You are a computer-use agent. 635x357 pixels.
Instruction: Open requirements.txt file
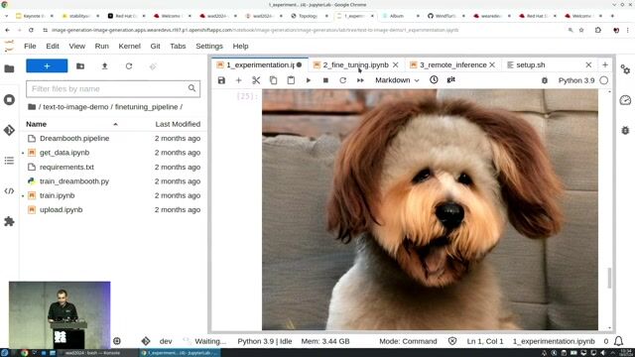tap(66, 168)
